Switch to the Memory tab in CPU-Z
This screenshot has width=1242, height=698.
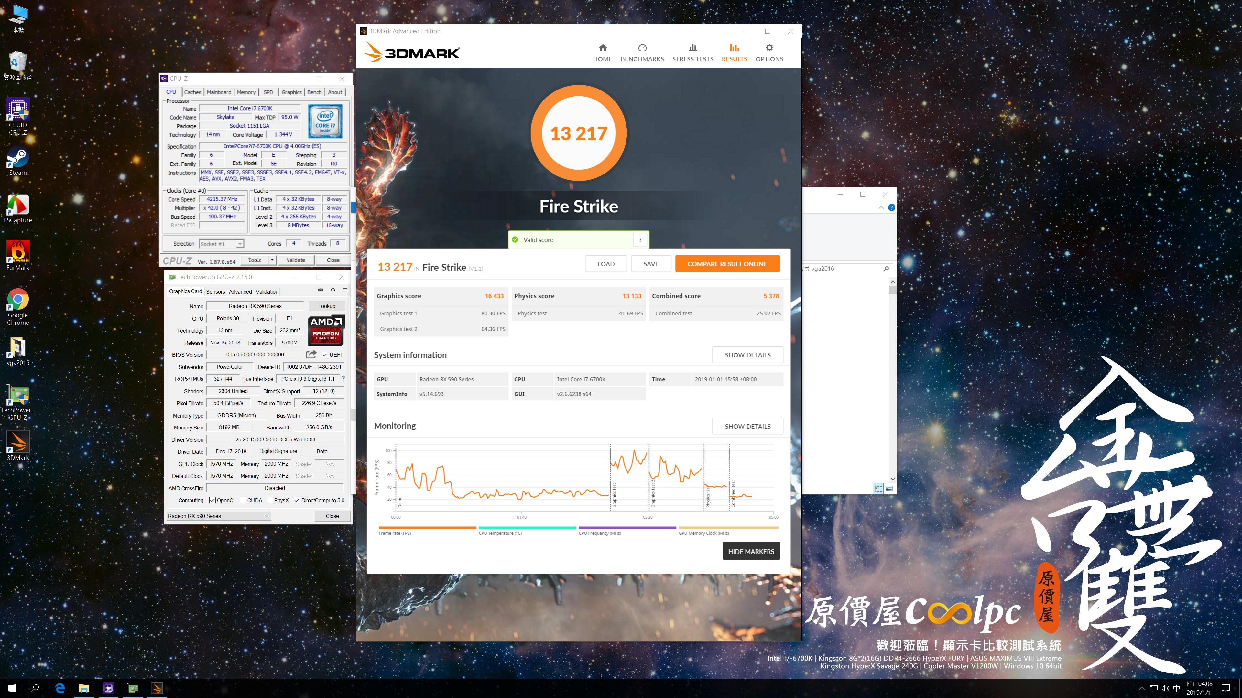point(246,92)
